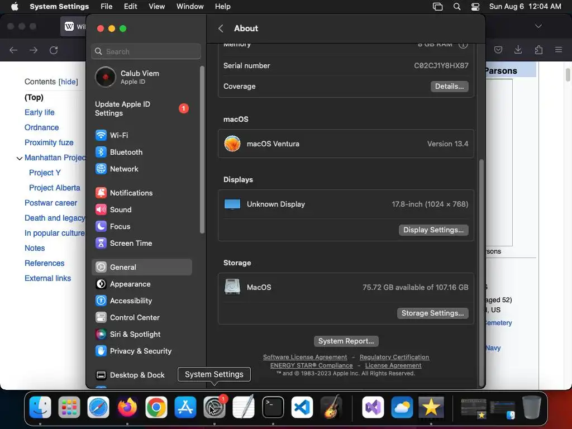Switch to Firefox in the Dock
This screenshot has width=572, height=429.
point(127,407)
